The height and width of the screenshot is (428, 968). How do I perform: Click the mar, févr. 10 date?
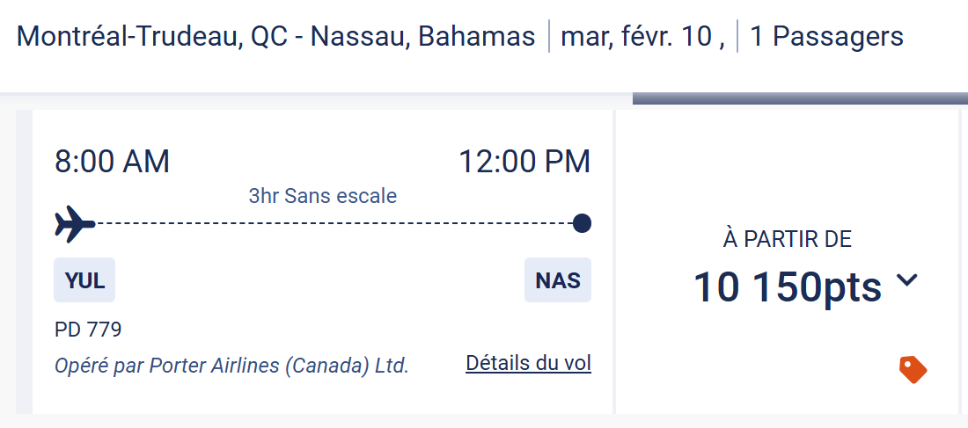tap(642, 37)
